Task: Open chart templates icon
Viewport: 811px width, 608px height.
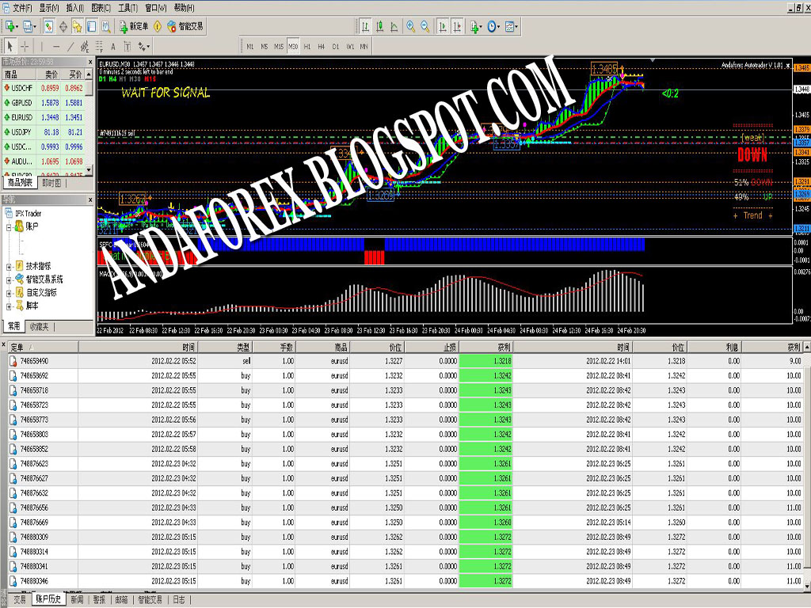Action: (x=509, y=26)
